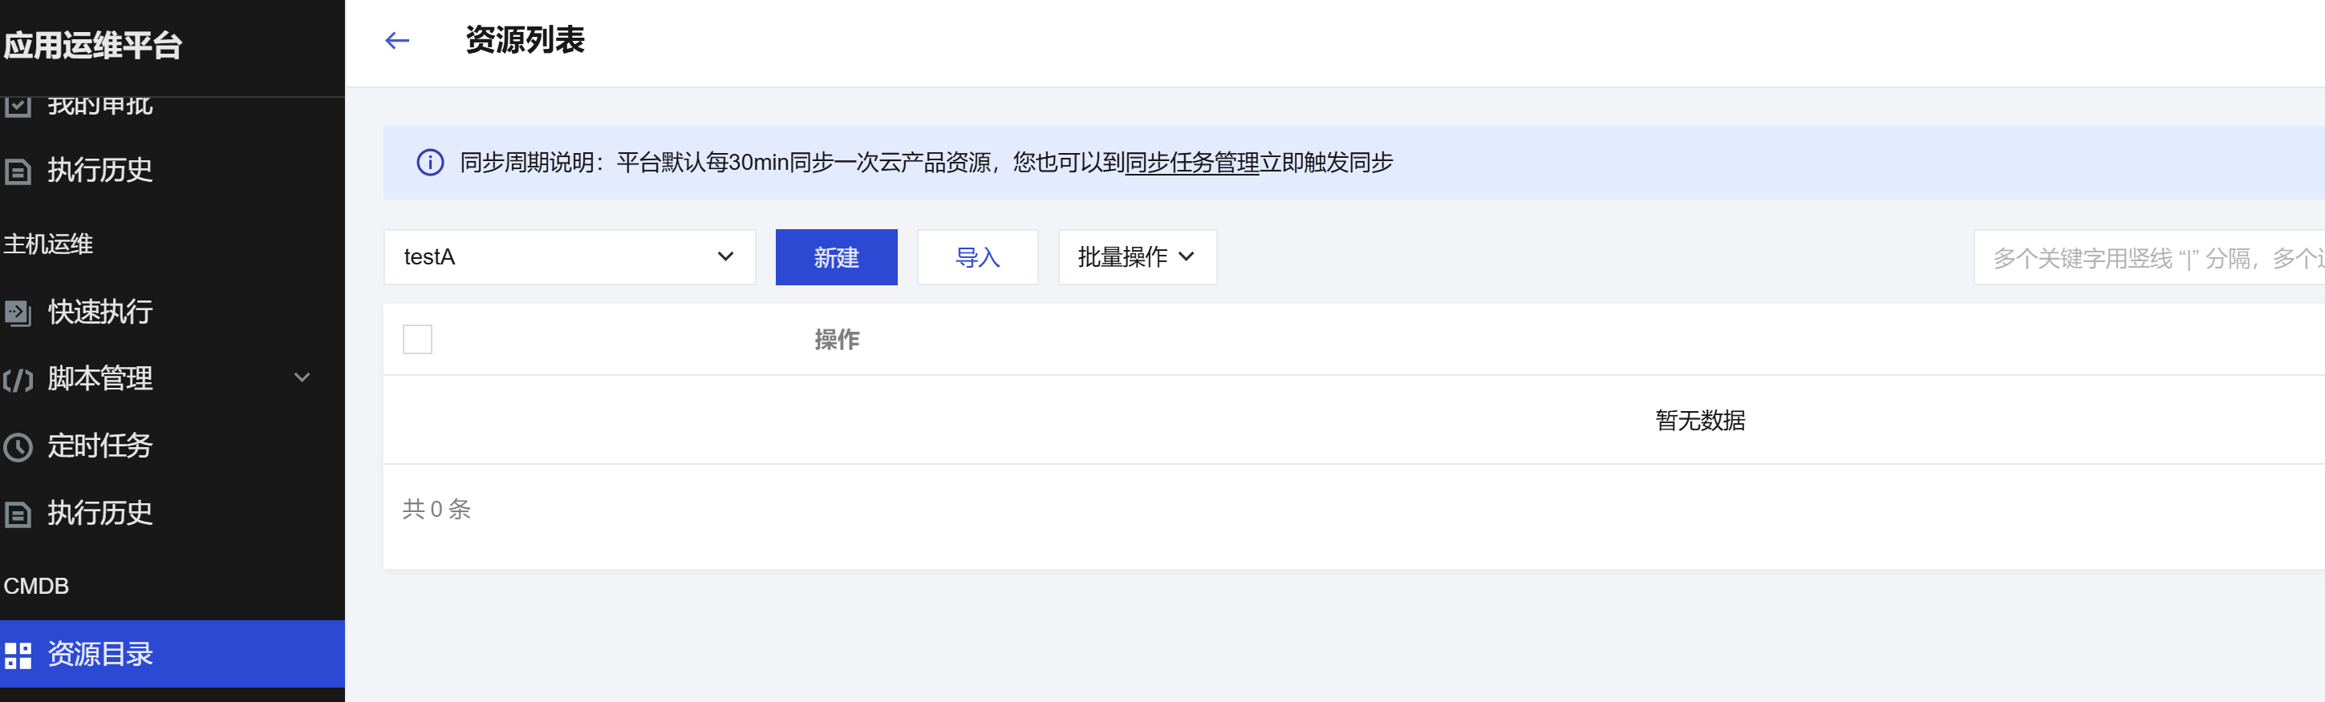The image size is (2325, 702).
Task: Click the info icon in sync notice
Action: [x=430, y=162]
